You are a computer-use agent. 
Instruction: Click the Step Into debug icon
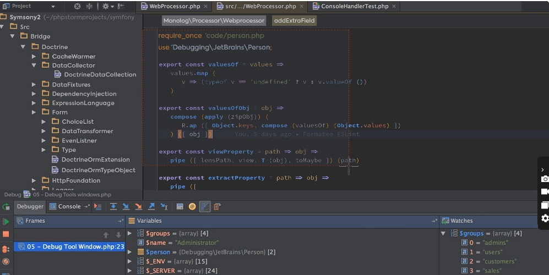tap(126, 206)
